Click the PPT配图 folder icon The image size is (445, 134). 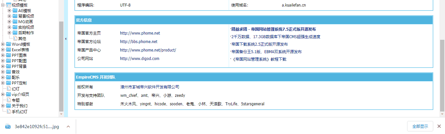[x=9, y=61]
